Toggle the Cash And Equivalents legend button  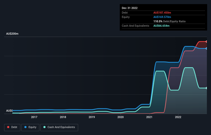click(59, 127)
